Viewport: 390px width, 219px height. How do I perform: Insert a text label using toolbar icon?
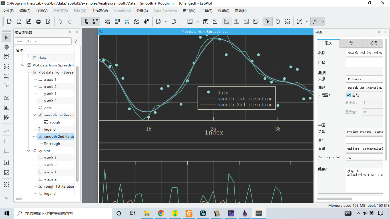[205, 21]
